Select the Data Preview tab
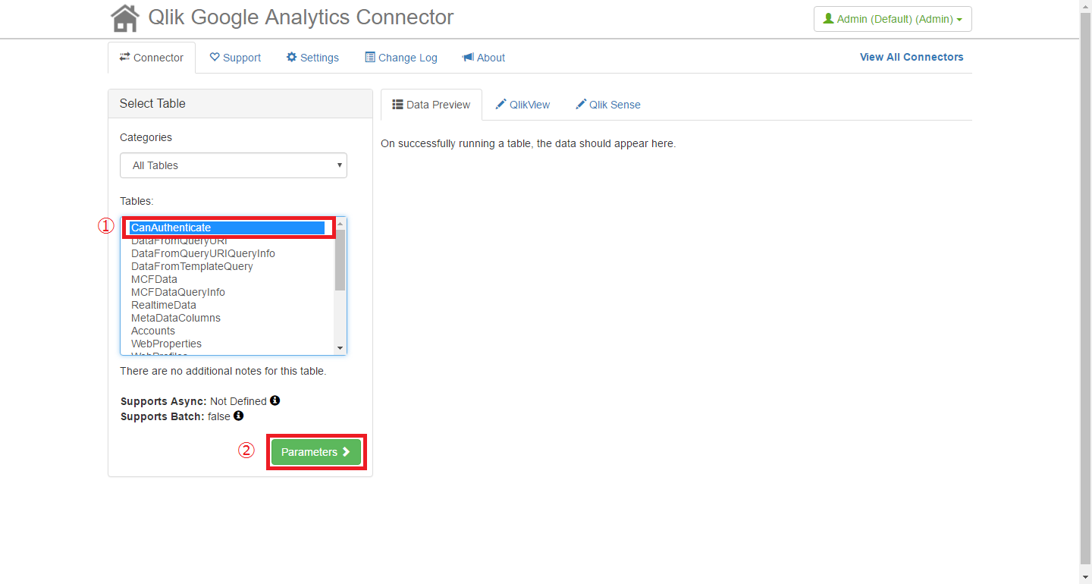The height and width of the screenshot is (584, 1092). click(x=431, y=105)
